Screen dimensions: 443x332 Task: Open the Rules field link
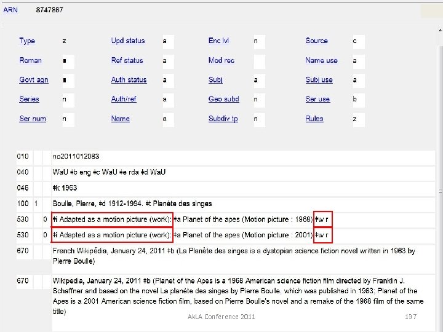pyautogui.click(x=314, y=119)
